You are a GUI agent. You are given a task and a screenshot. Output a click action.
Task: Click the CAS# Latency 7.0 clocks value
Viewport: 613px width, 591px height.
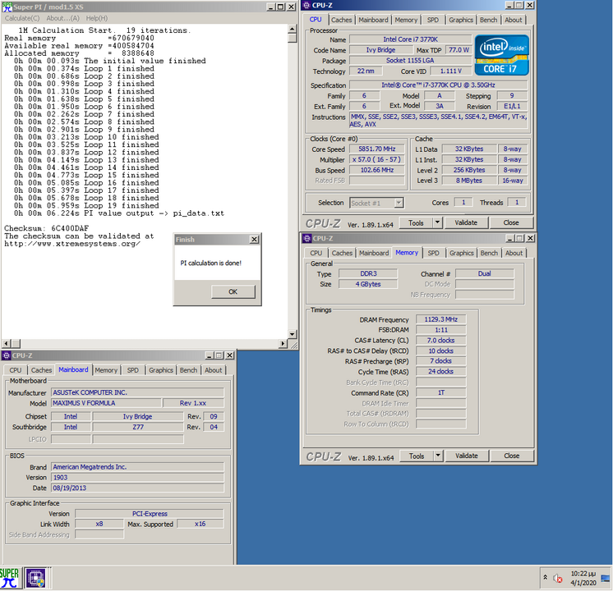coord(441,341)
